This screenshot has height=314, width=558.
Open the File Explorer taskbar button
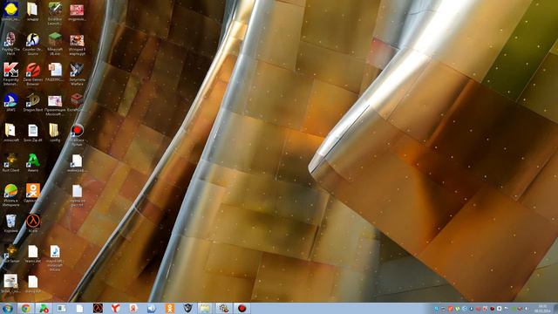click(x=206, y=308)
